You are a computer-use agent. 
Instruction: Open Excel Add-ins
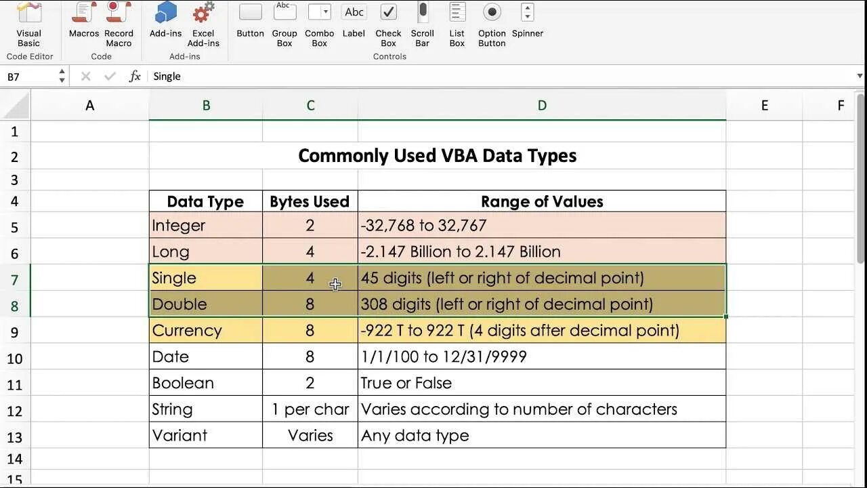(x=203, y=24)
